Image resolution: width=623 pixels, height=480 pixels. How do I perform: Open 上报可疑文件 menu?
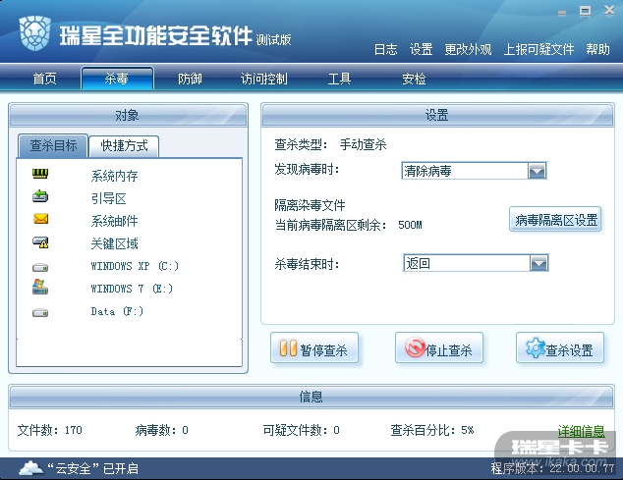point(538,49)
